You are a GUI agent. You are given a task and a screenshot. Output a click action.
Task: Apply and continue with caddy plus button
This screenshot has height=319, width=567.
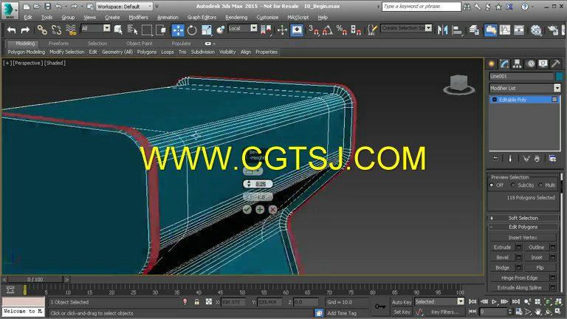tap(260, 210)
